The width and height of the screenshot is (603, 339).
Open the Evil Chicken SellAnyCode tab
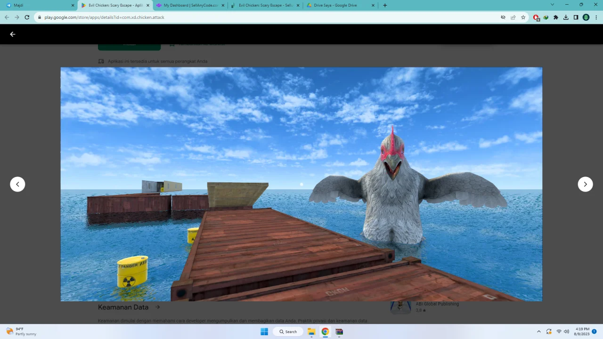click(265, 5)
